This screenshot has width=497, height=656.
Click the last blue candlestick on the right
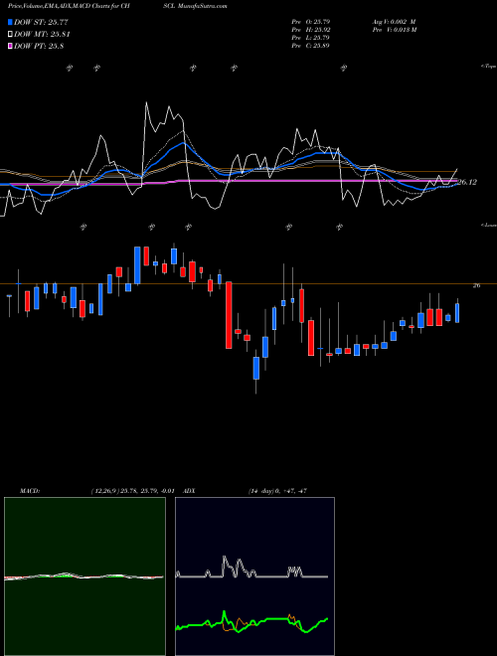pyautogui.click(x=457, y=313)
